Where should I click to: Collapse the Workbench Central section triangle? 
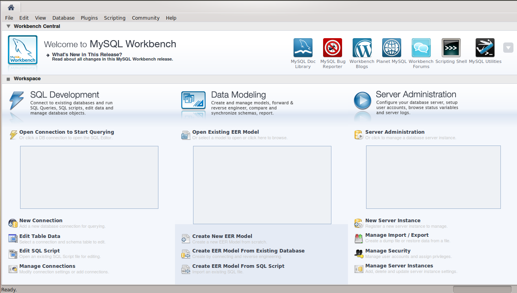pyautogui.click(x=8, y=26)
